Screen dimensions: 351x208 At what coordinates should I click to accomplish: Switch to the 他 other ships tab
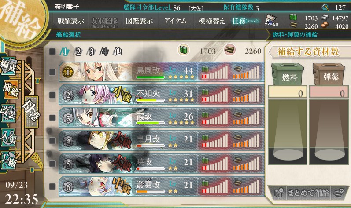[x=118, y=51]
